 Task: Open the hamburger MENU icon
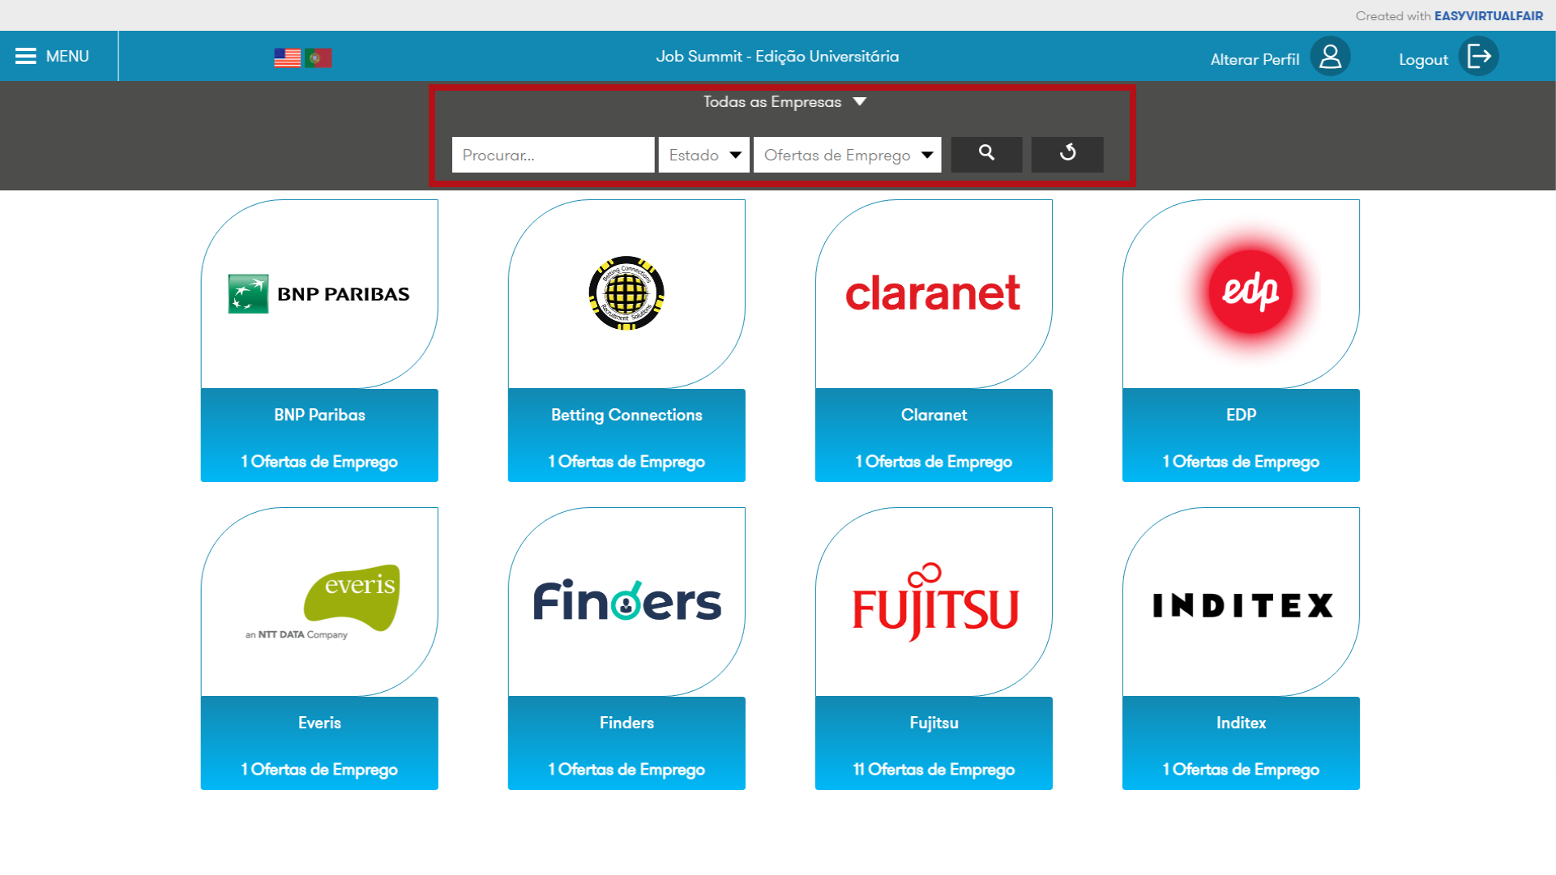pos(25,56)
